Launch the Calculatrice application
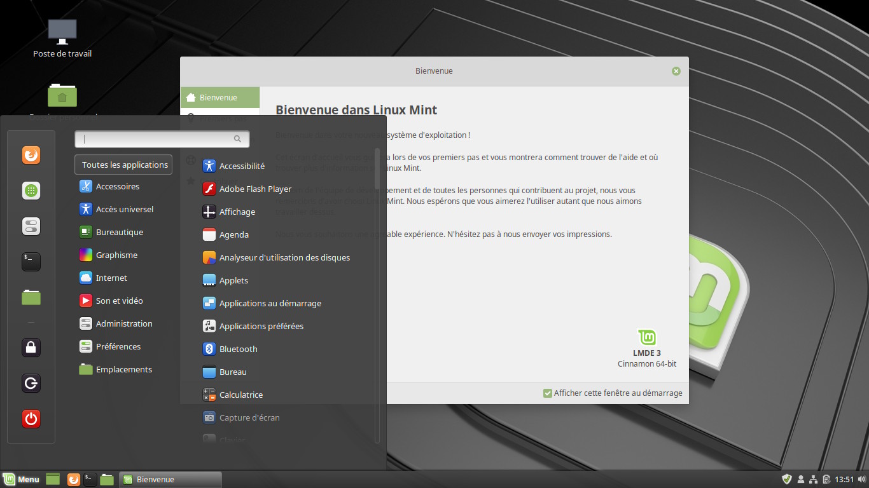Image resolution: width=869 pixels, height=488 pixels. [x=240, y=395]
